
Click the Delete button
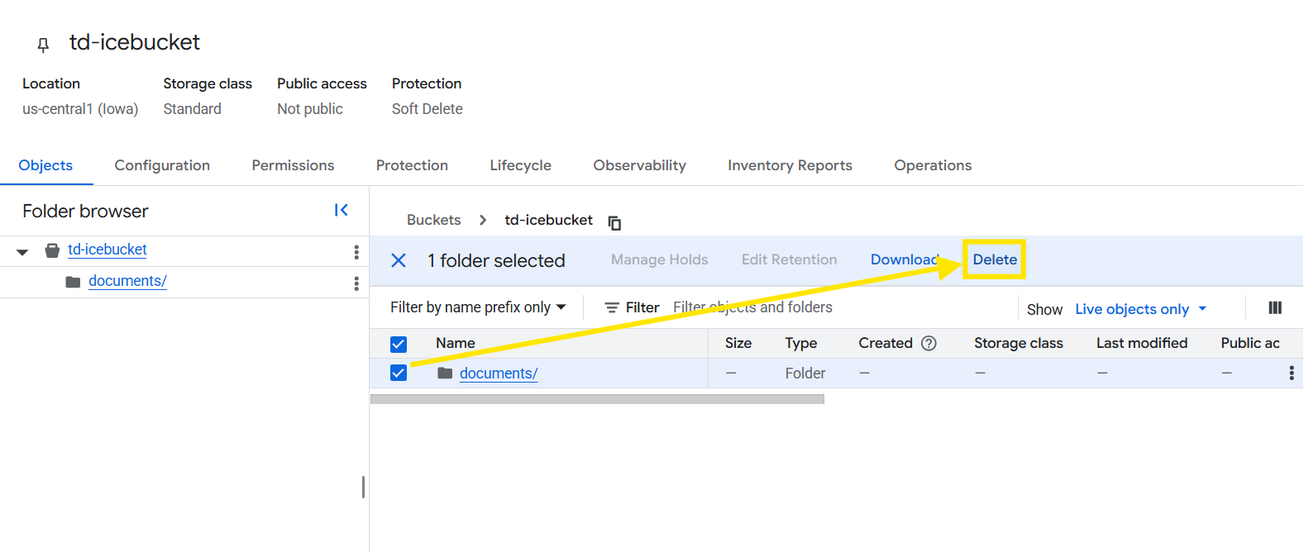(x=994, y=259)
